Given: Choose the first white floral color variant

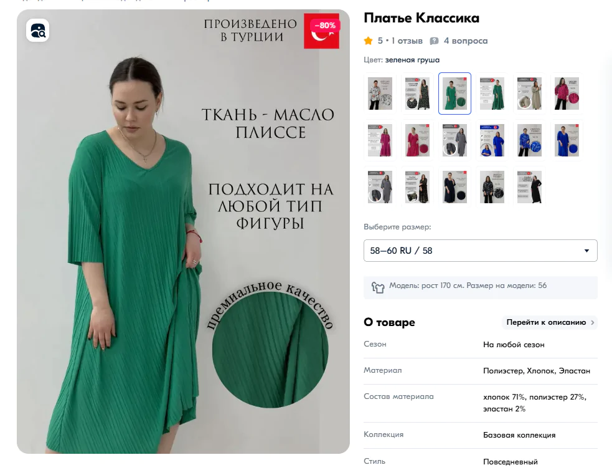Looking at the screenshot, I should 380,94.
